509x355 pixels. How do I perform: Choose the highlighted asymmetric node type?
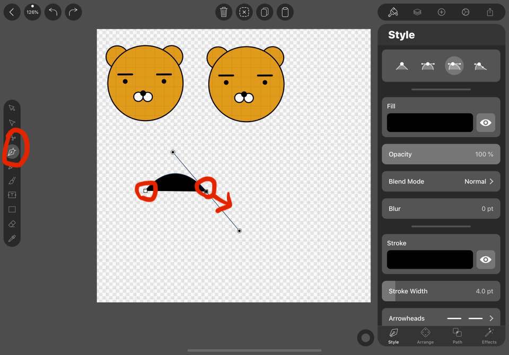(454, 66)
